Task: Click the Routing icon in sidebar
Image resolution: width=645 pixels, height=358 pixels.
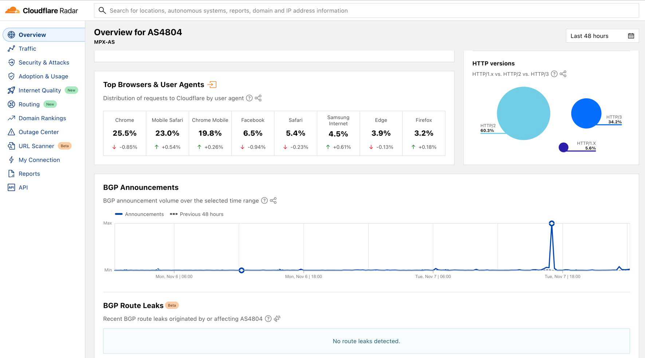Action: [x=11, y=104]
